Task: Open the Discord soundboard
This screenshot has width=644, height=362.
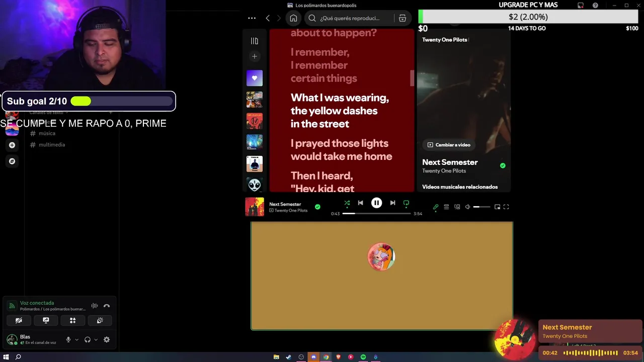Action: pos(100,320)
